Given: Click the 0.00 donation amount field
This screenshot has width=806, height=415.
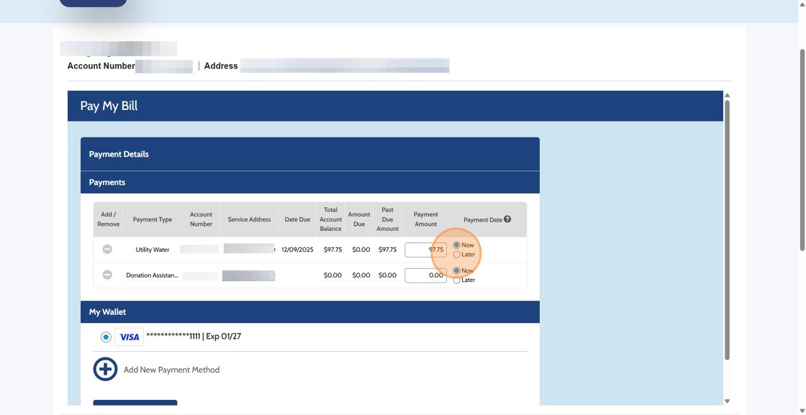Looking at the screenshot, I should click(x=425, y=275).
